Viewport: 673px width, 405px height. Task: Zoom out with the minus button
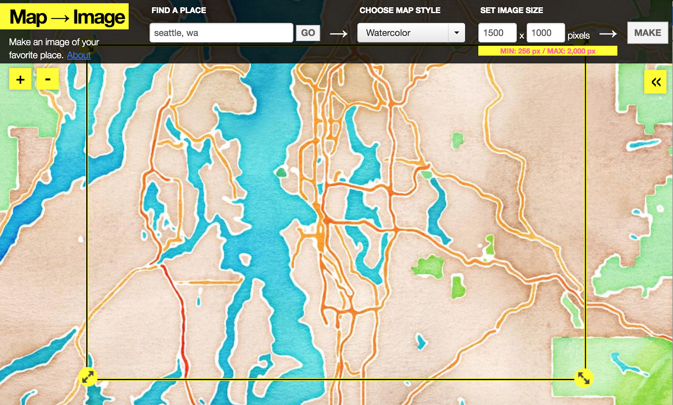(x=48, y=79)
